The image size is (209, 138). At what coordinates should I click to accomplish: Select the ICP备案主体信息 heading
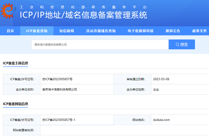15,63
